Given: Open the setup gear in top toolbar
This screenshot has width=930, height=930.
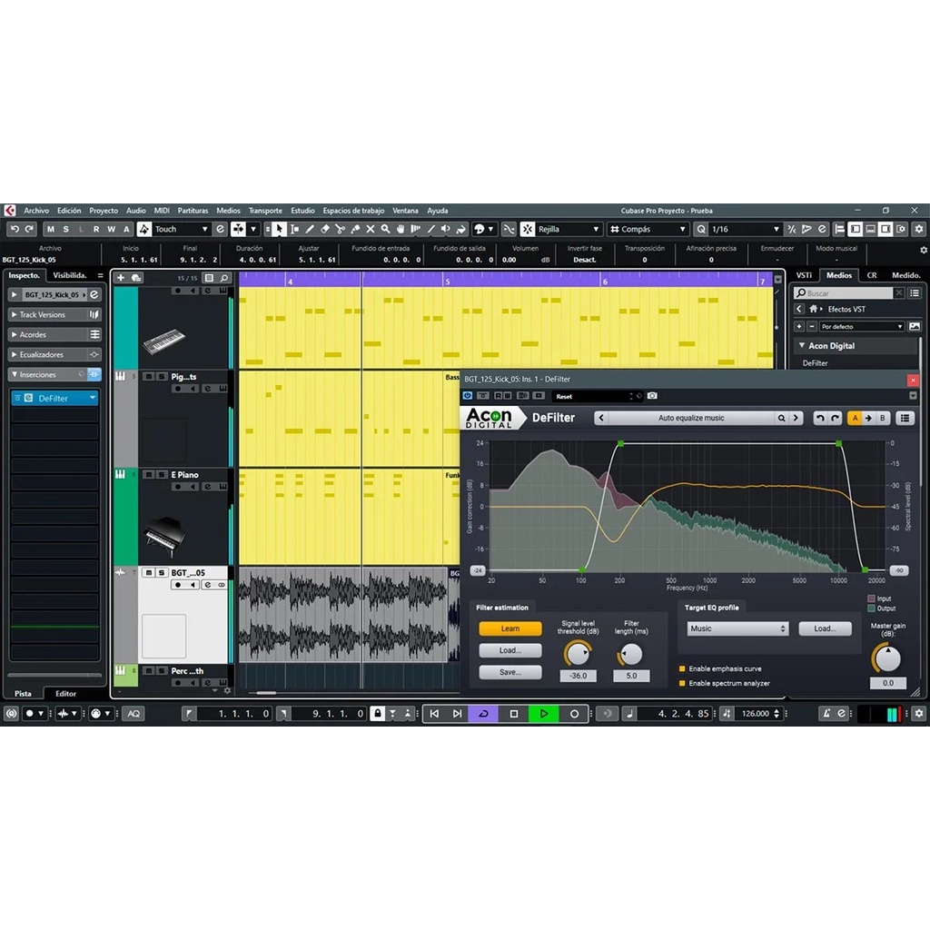Looking at the screenshot, I should coord(919,229).
